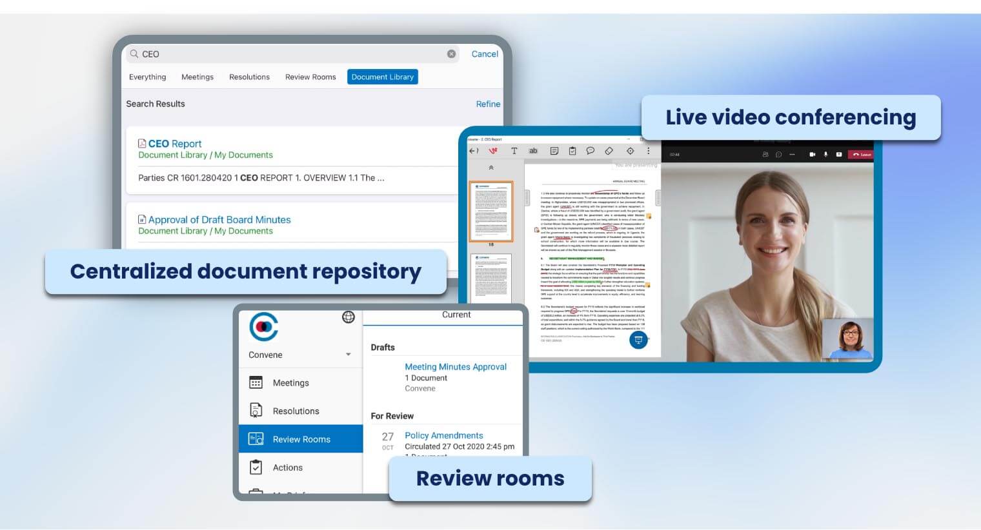The height and width of the screenshot is (530, 981).
Task: Toggle screen sharing in the meeting bar
Action: pyautogui.click(x=839, y=154)
